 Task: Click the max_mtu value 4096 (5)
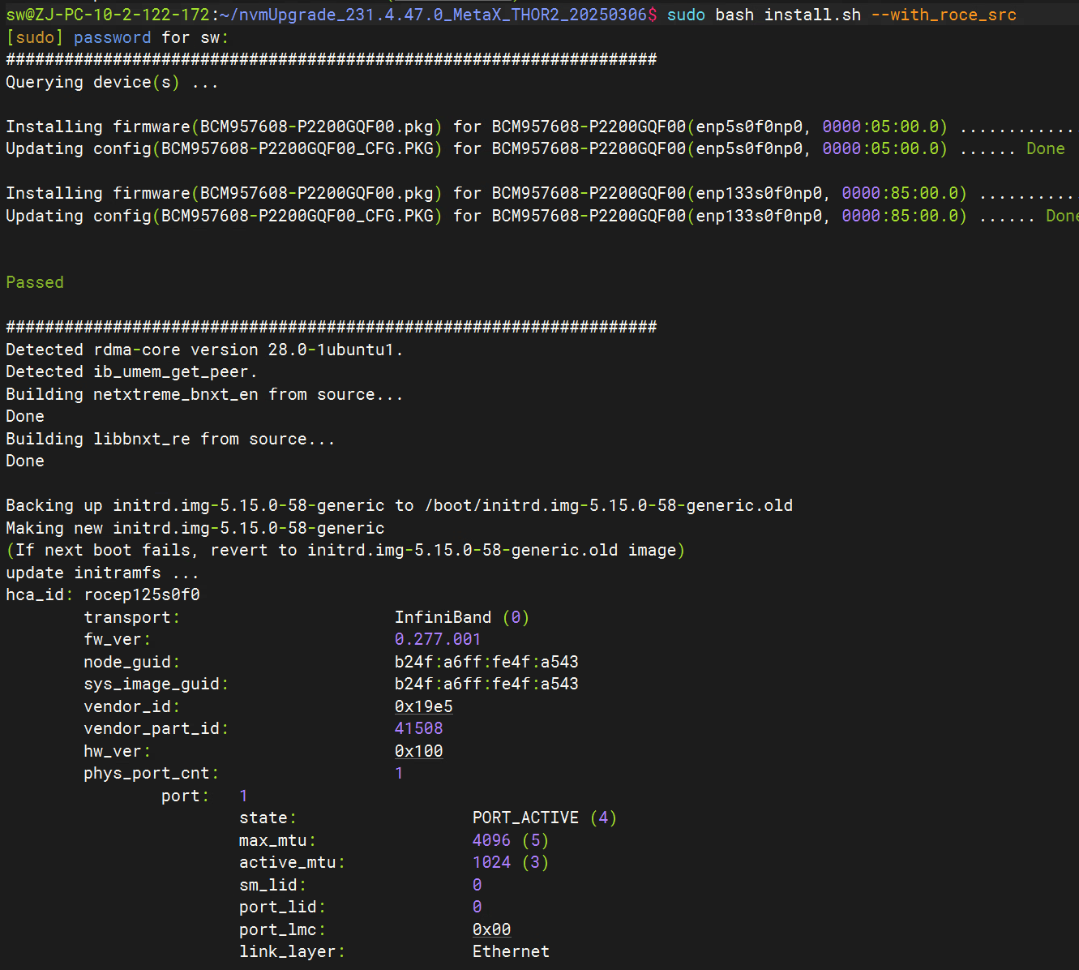[x=511, y=840]
